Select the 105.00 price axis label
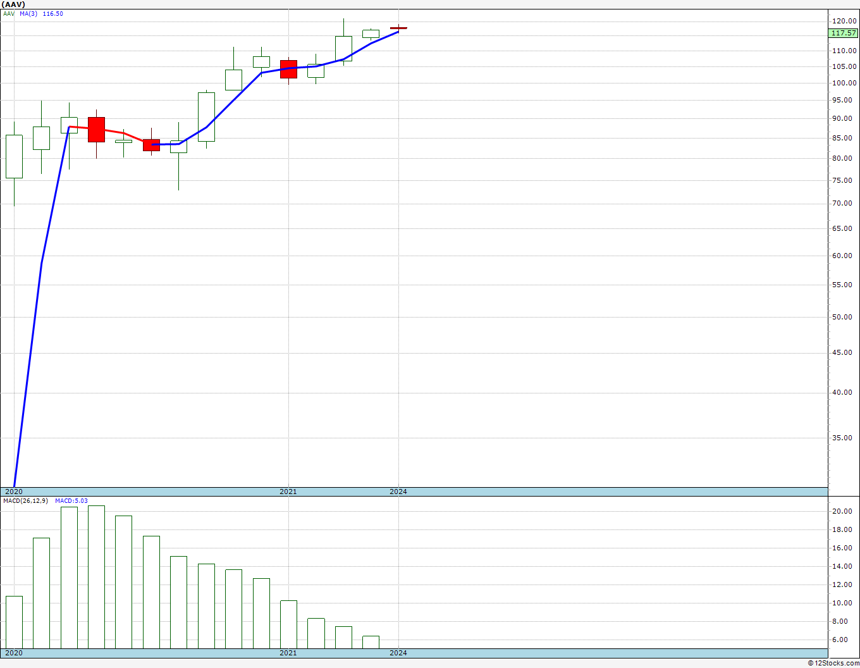Screen dimensions: 860x668 pyautogui.click(x=844, y=66)
